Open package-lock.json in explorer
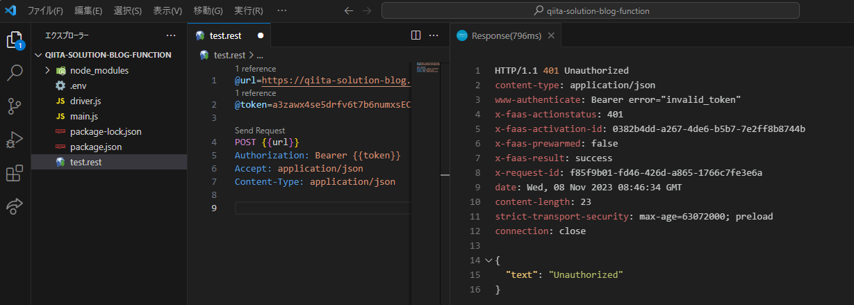 click(x=109, y=131)
